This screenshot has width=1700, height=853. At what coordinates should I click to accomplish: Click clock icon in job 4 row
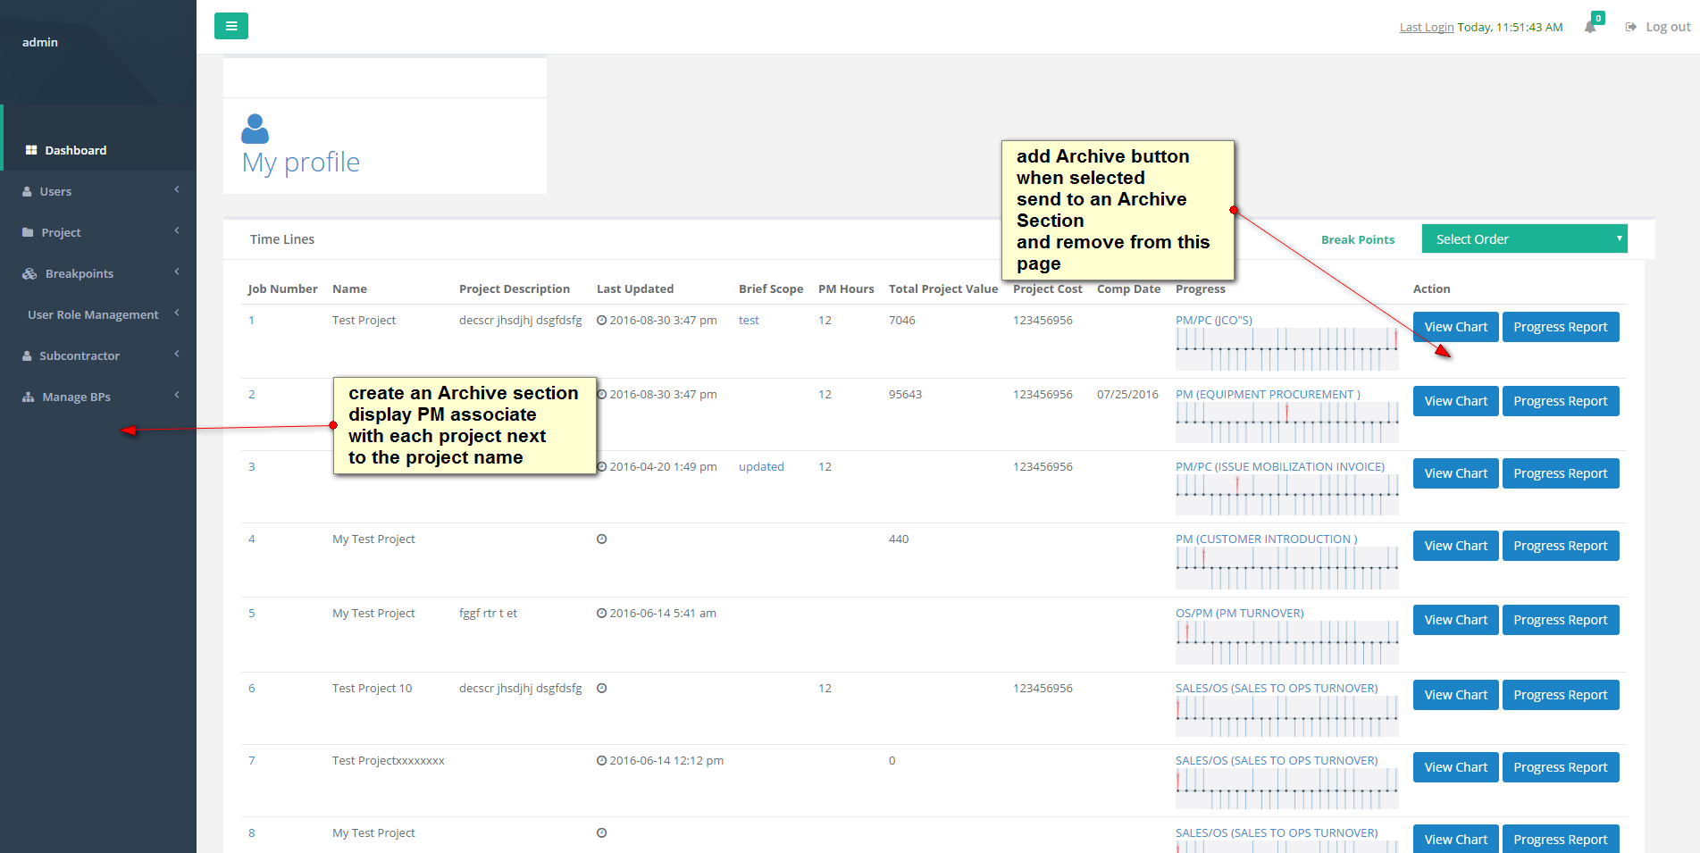[602, 539]
